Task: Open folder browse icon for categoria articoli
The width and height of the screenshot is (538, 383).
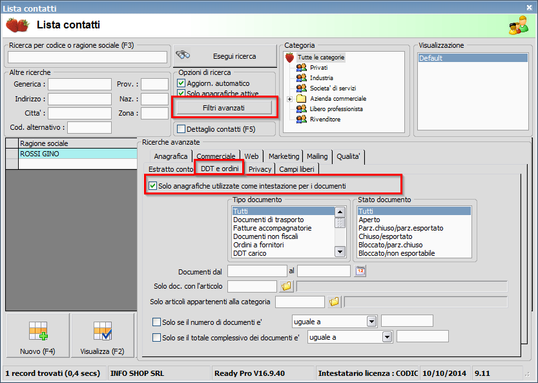Action: 334,302
